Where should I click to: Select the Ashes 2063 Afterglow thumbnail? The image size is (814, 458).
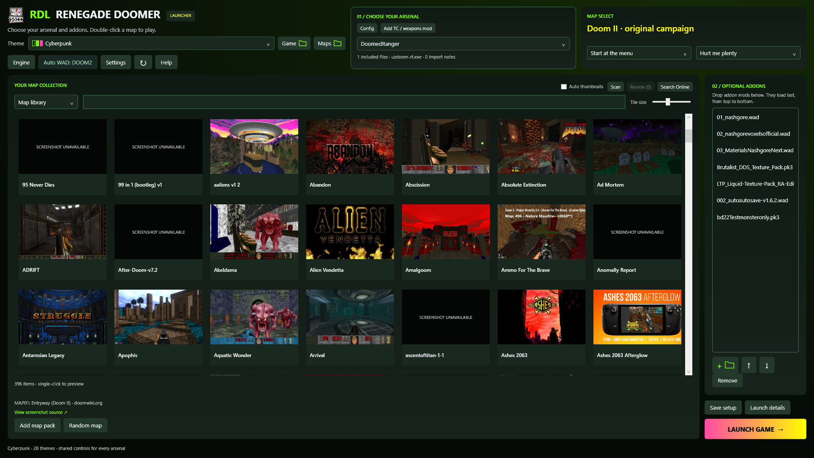tap(637, 317)
